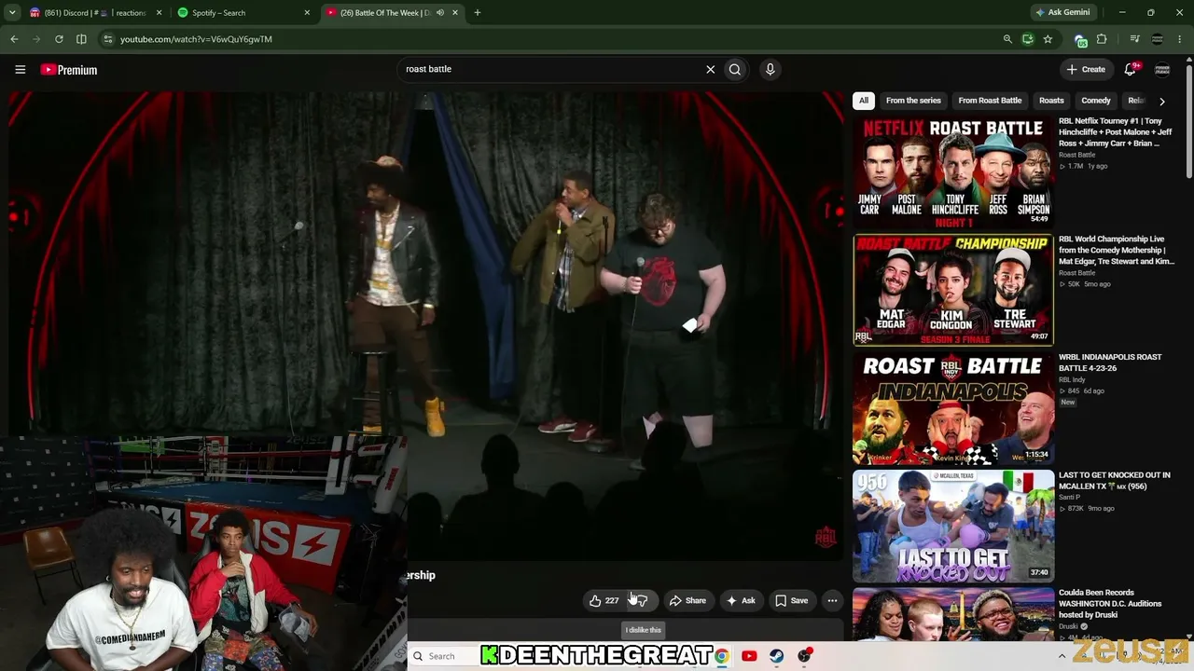Start voice search with the microphone
This screenshot has height=671, width=1194.
pyautogui.click(x=770, y=69)
